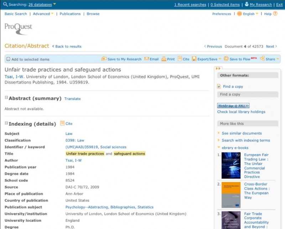Open European Fair Trading Law book cover
The width and height of the screenshot is (285, 229).
pos(231,165)
